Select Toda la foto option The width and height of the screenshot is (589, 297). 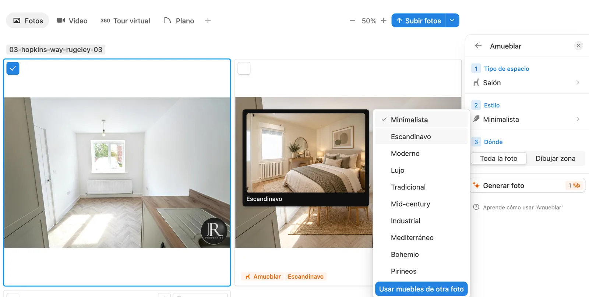pos(498,158)
